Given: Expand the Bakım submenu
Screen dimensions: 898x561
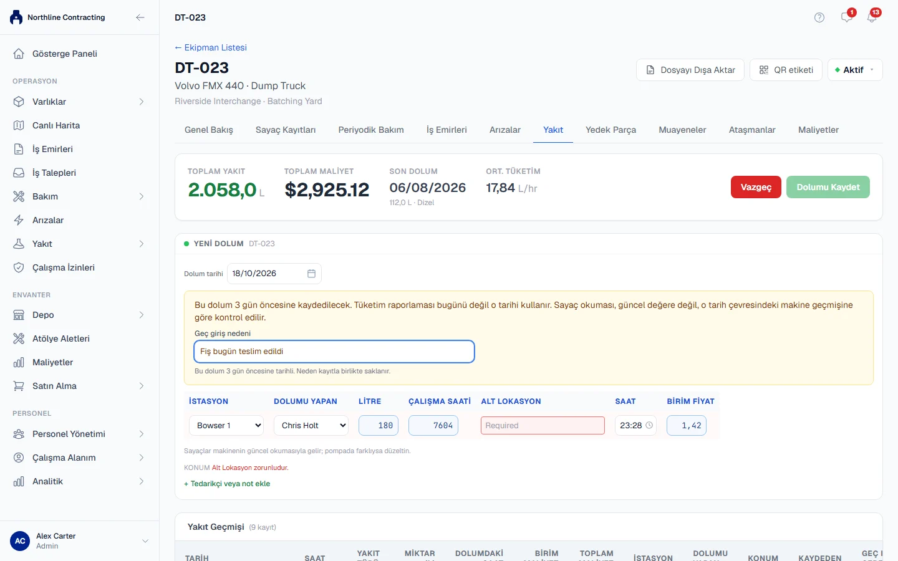Looking at the screenshot, I should pos(142,196).
